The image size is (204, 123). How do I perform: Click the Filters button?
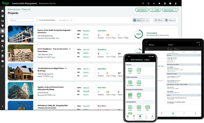(x=158, y=20)
